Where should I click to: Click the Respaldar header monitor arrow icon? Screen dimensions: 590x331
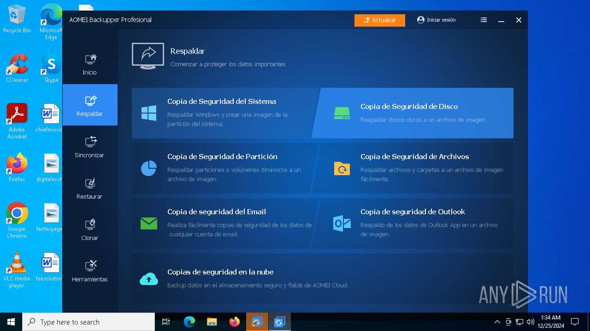[x=148, y=56]
